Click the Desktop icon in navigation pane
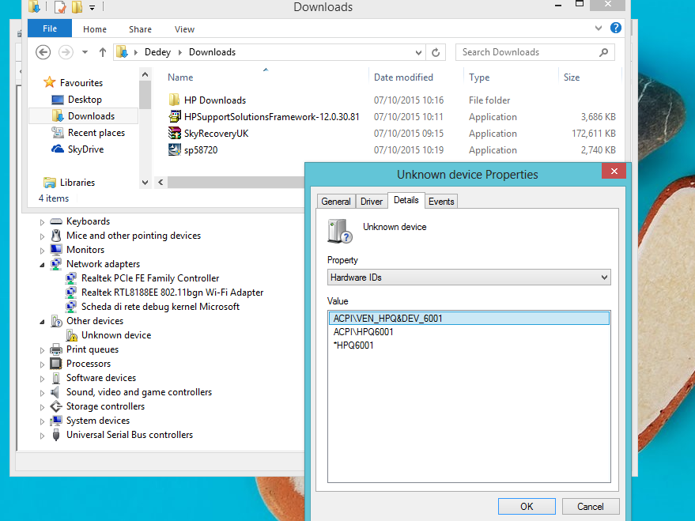The width and height of the screenshot is (695, 521). coord(58,100)
